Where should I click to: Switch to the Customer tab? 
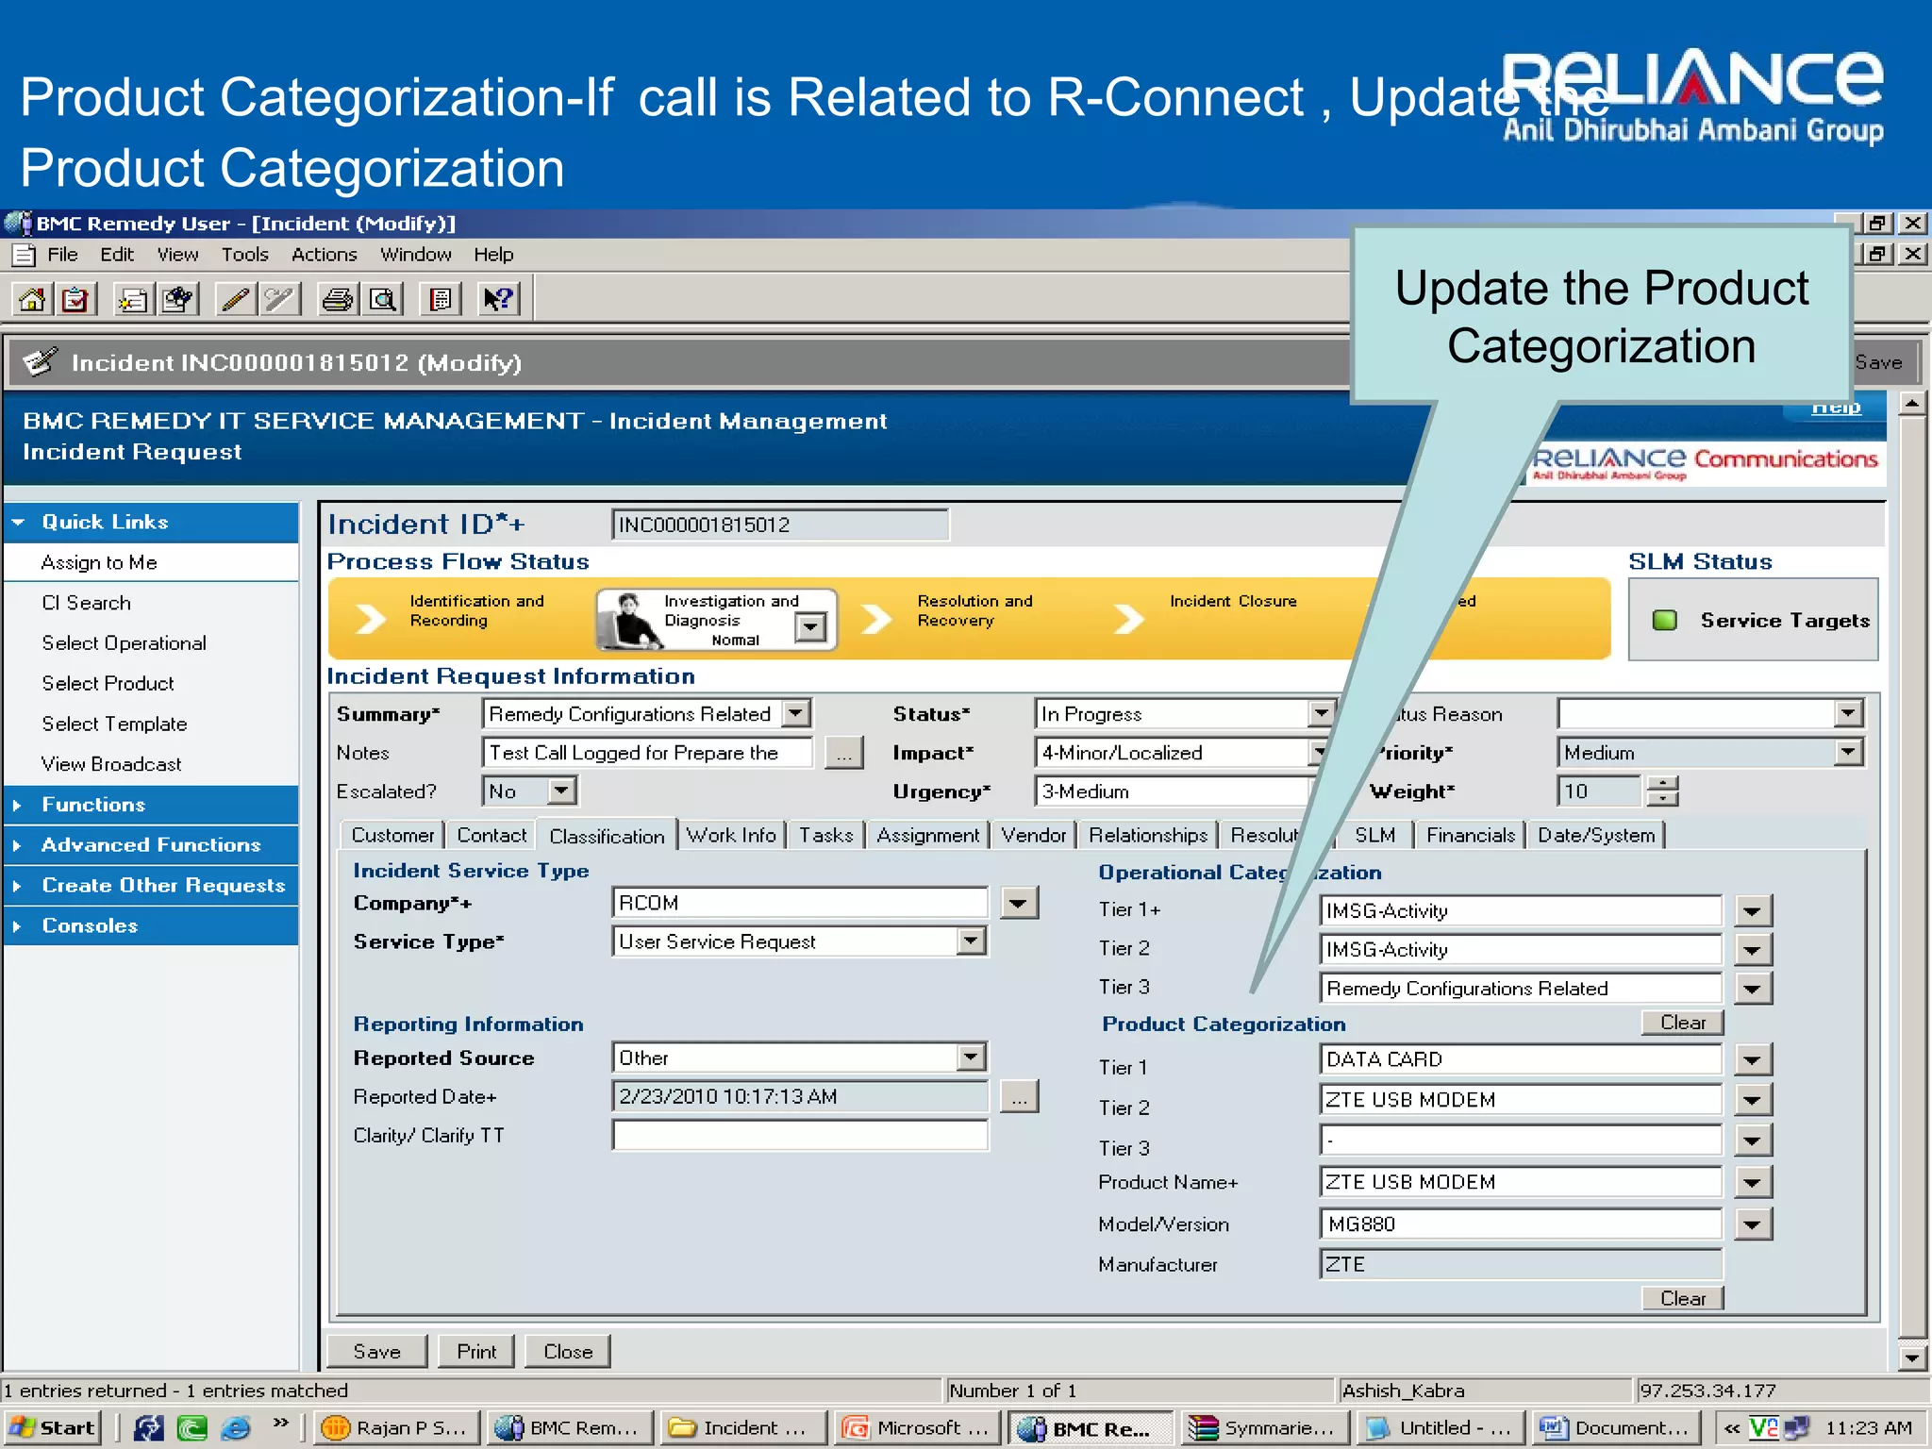392,835
